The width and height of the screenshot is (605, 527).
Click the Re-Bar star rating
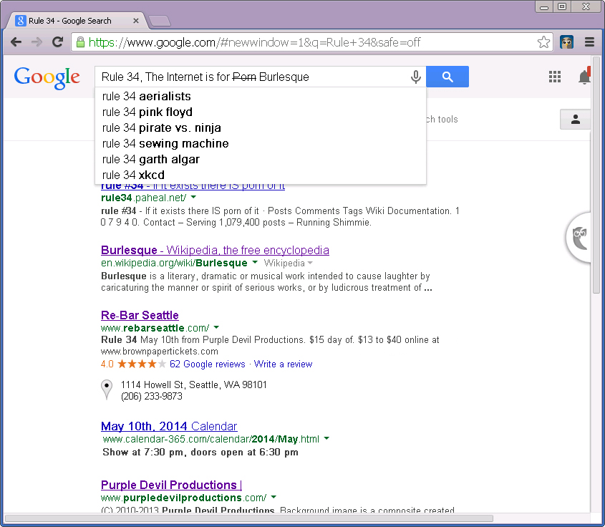tap(142, 364)
